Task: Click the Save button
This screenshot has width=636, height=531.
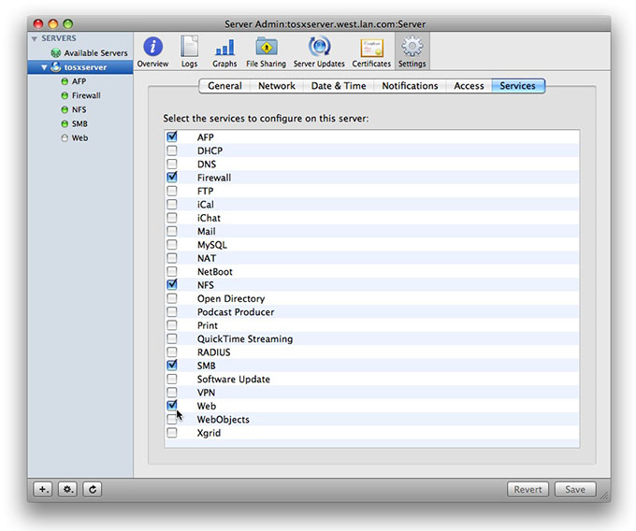Action: 575,489
